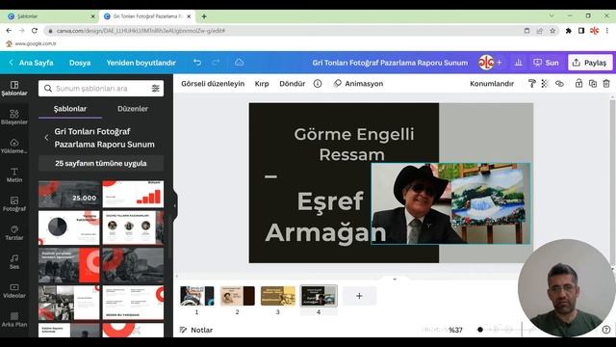Bookmark page with star icon

(552, 30)
